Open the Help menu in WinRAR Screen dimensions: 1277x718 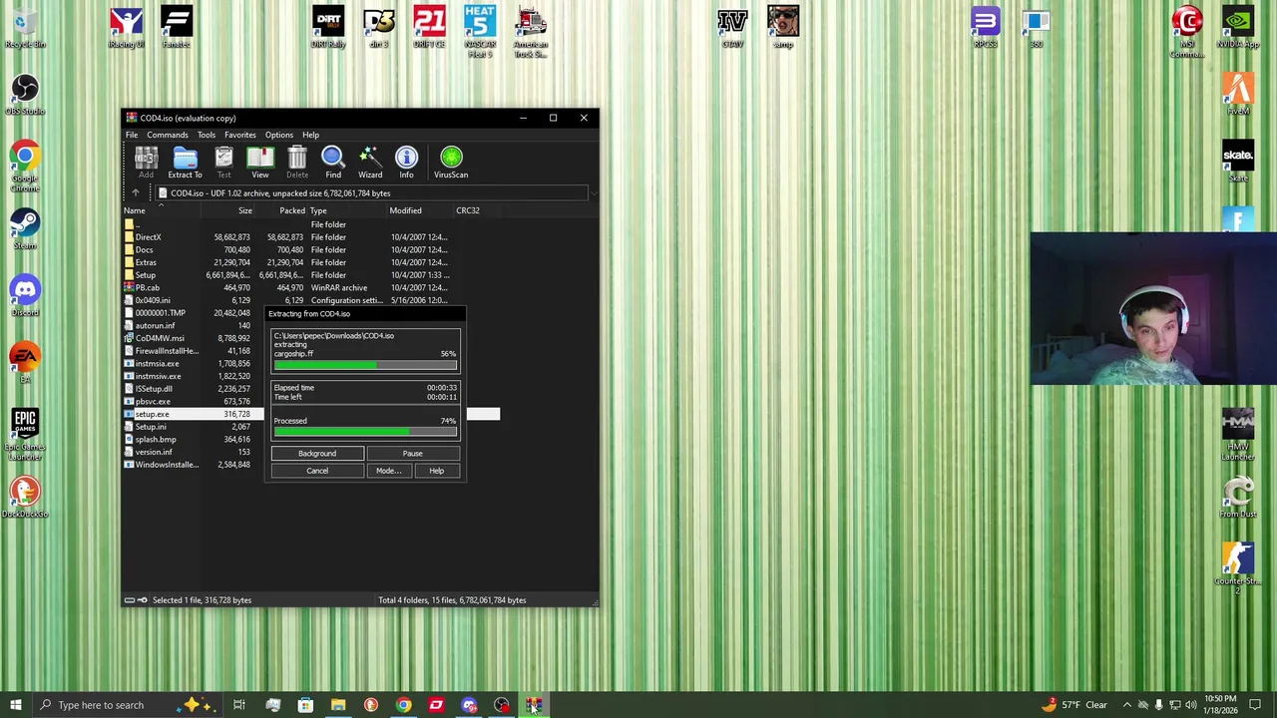311,135
